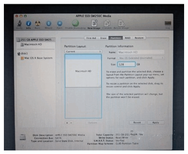Click the Size field showing 128
Image resolution: width=188 pixels, height=154 pixels.
tap(127, 64)
